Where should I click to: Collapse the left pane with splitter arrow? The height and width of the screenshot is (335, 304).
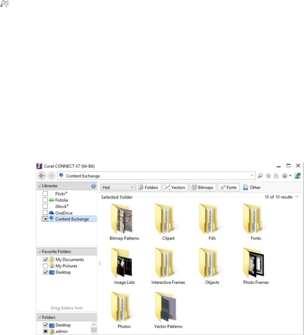click(99, 263)
